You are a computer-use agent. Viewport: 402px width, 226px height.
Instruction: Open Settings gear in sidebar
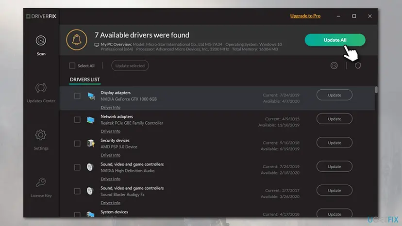point(41,140)
